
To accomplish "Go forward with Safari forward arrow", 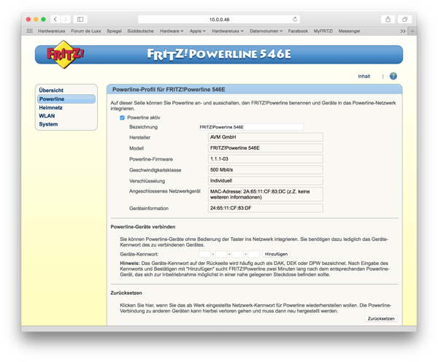I will 66,19.
